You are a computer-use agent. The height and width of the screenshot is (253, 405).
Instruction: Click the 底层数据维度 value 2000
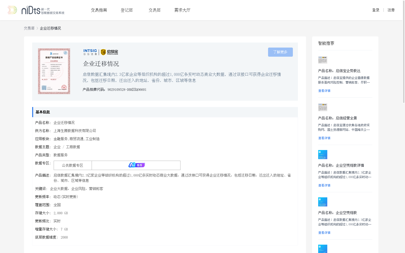point(64,237)
